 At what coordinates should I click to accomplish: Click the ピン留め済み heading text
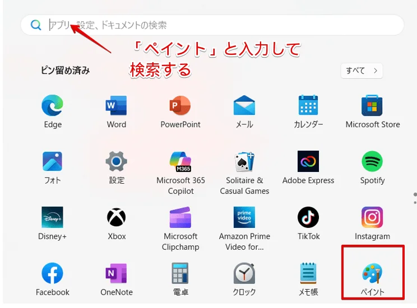point(65,71)
